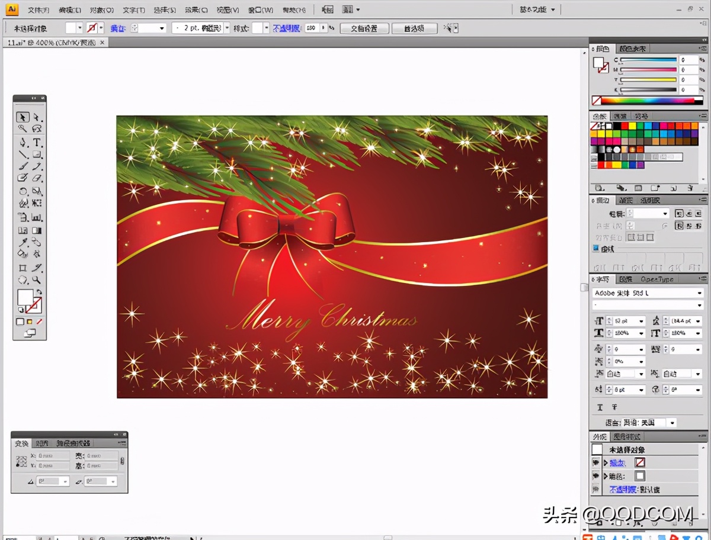The width and height of the screenshot is (711, 540).
Task: Click the Line Segment tool
Action: click(23, 155)
